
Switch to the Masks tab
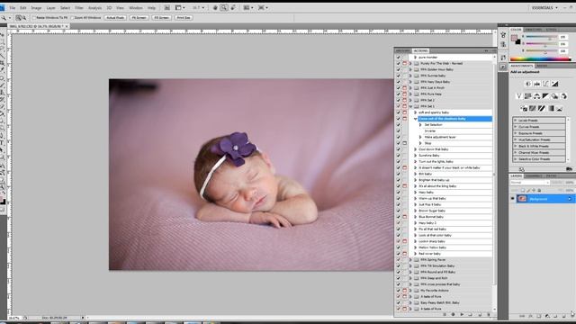[x=542, y=66]
